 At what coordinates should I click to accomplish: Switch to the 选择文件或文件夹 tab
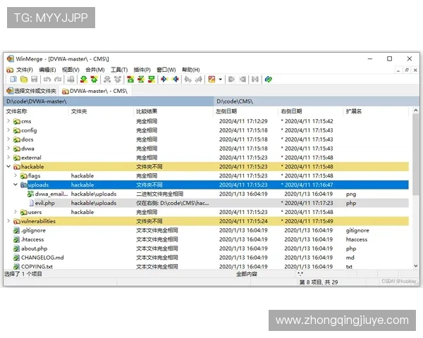click(32, 91)
